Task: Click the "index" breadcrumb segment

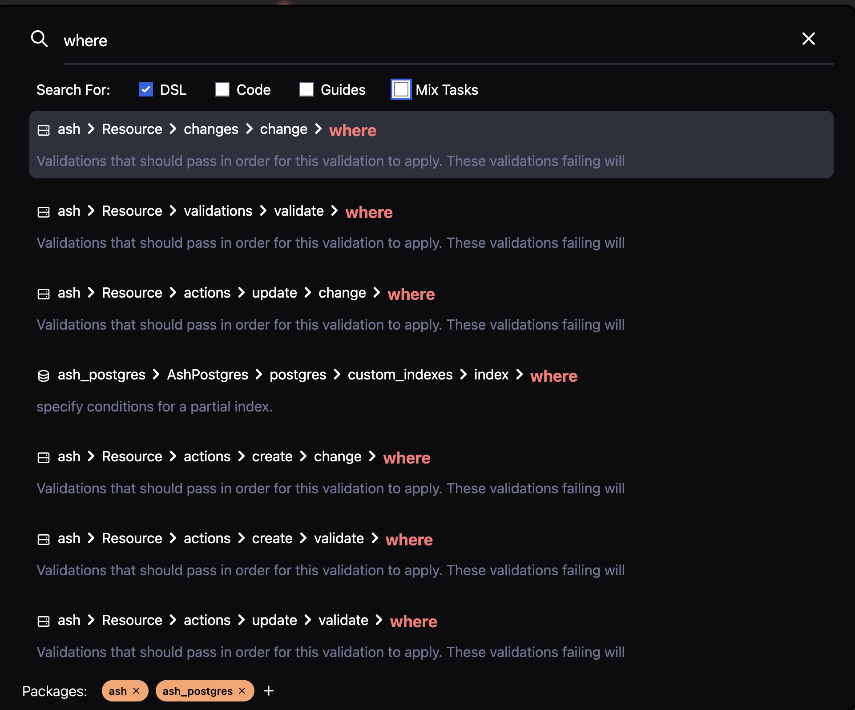Action: click(x=491, y=375)
